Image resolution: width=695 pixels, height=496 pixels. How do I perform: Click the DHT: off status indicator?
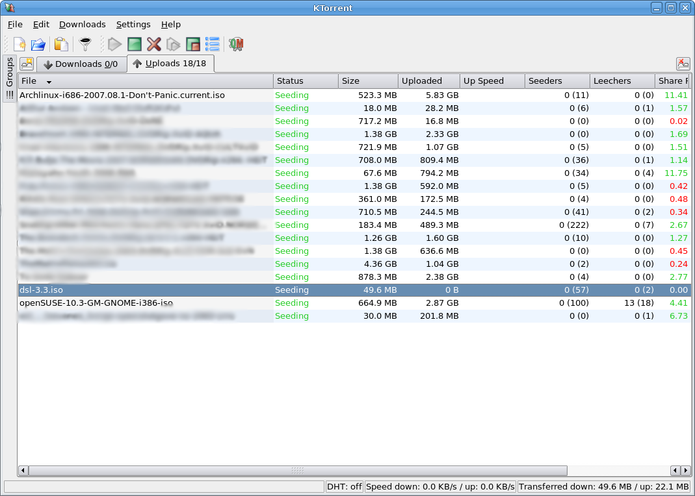[344, 487]
